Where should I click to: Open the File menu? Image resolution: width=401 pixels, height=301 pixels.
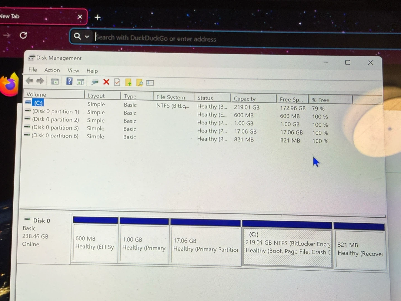click(x=33, y=70)
